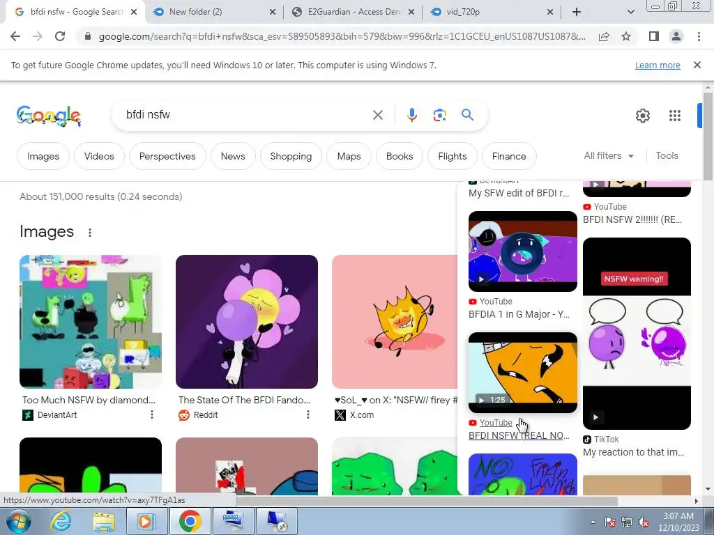Click the Google holiday logo
This screenshot has width=714, height=535.
(49, 116)
